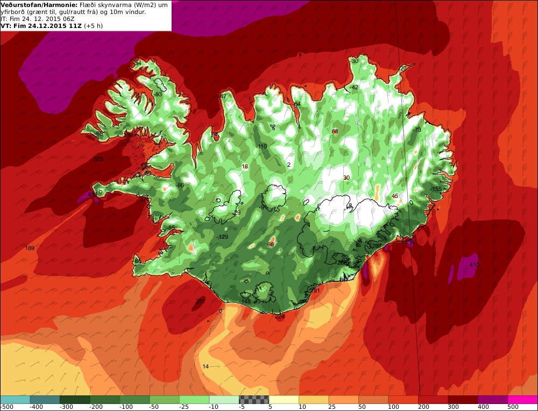Click the 25 to 50 light orange legend swatch
The image size is (538, 411).
point(343,400)
